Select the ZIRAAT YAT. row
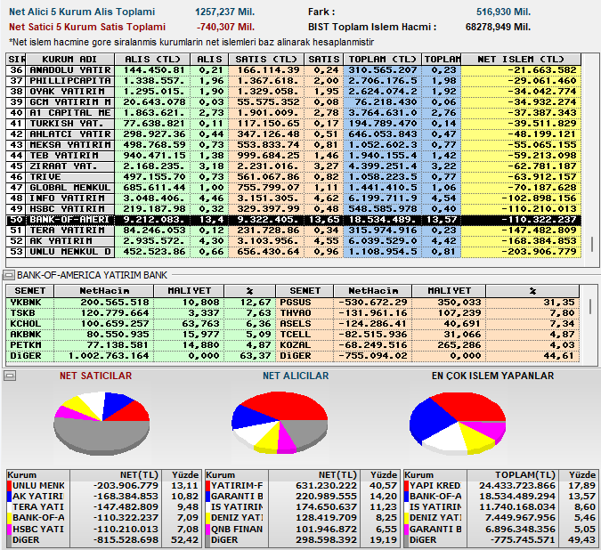This screenshot has height=550, width=601. [294, 166]
